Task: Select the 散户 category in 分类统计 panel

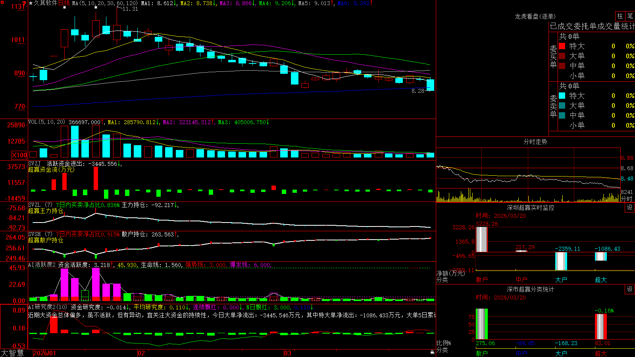Action: click(x=482, y=353)
